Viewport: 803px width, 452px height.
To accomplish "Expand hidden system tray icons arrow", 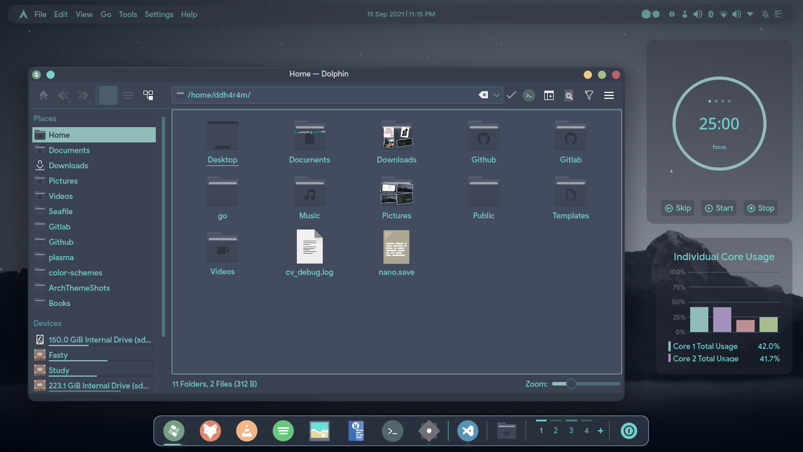I will click(x=750, y=14).
